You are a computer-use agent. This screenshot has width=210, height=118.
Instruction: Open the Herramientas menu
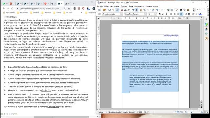(x=139, y=6)
